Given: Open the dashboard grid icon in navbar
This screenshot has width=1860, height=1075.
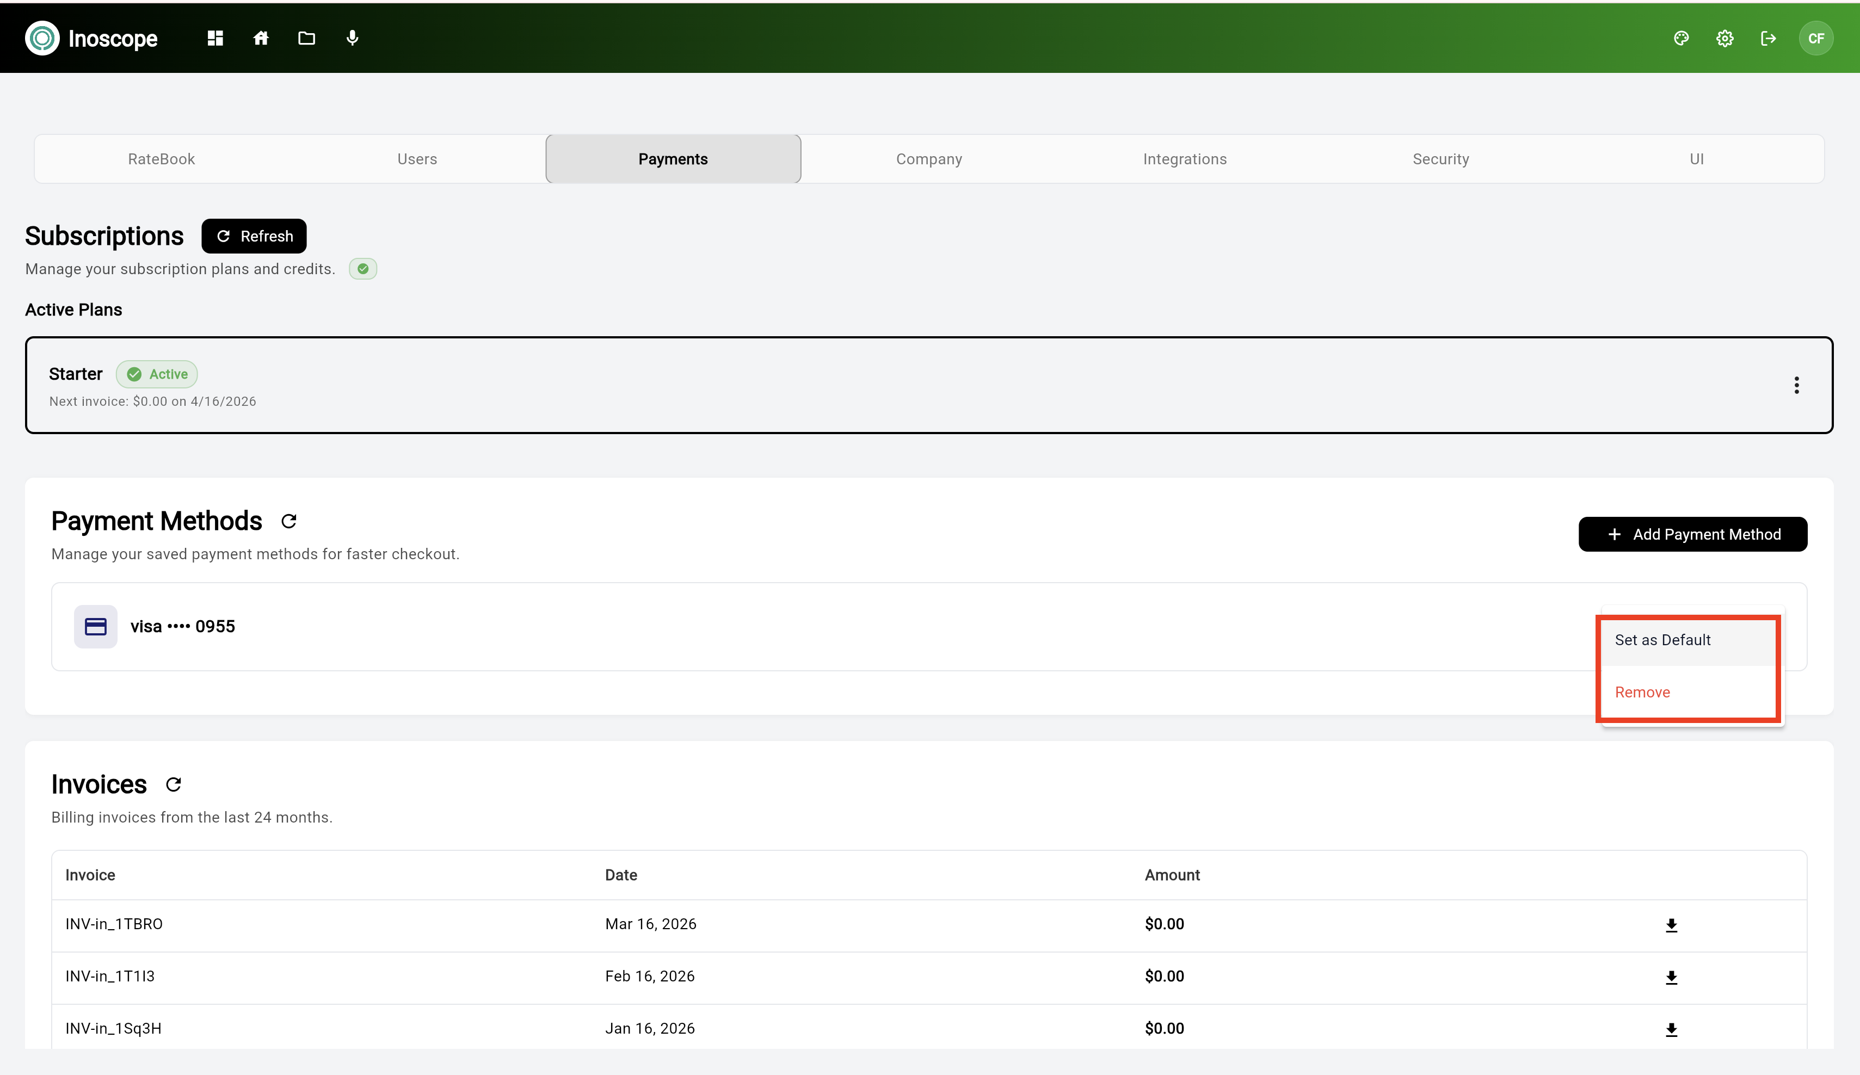Looking at the screenshot, I should point(215,38).
